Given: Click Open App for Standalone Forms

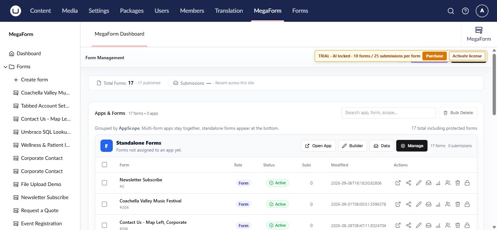Looking at the screenshot, I should pos(318,146).
